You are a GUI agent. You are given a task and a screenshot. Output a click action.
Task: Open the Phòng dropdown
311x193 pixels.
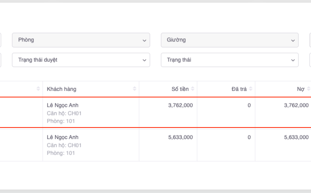click(x=81, y=40)
